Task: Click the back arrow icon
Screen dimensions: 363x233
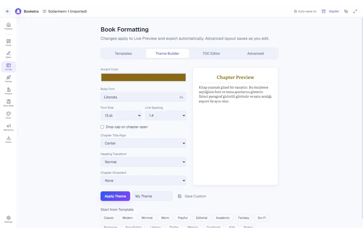Action: click(x=8, y=11)
